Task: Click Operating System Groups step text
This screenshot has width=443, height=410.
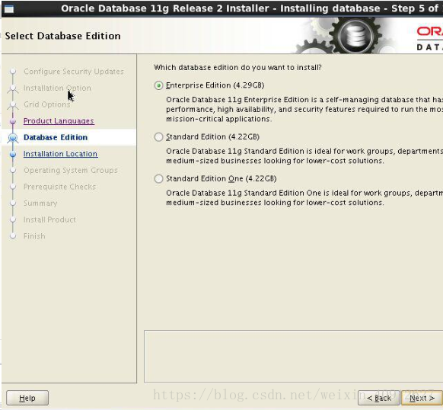Action: coord(71,171)
